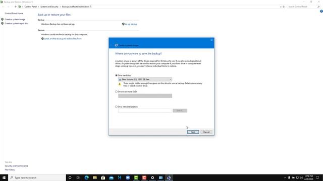
Task: Select On one or more DVDs radio button
Action: 117,92
